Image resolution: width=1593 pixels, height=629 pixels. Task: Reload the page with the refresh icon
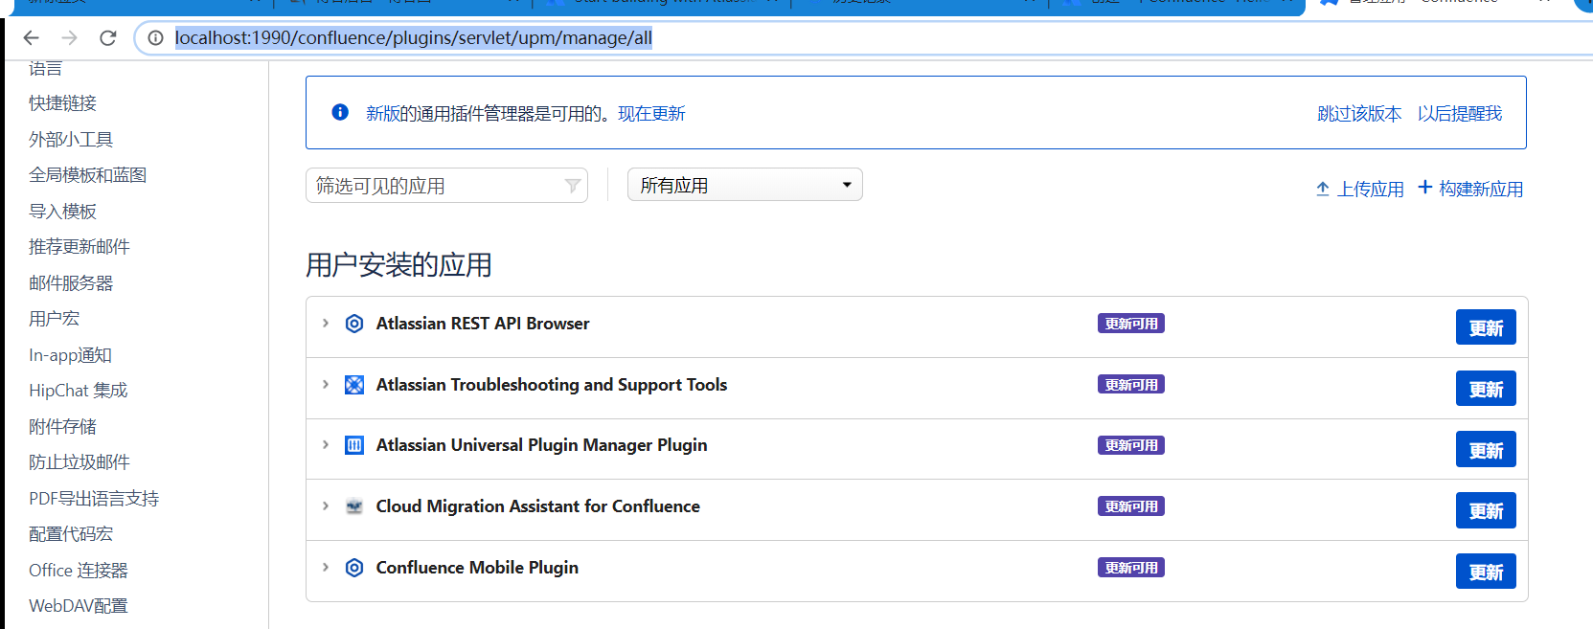click(x=108, y=37)
